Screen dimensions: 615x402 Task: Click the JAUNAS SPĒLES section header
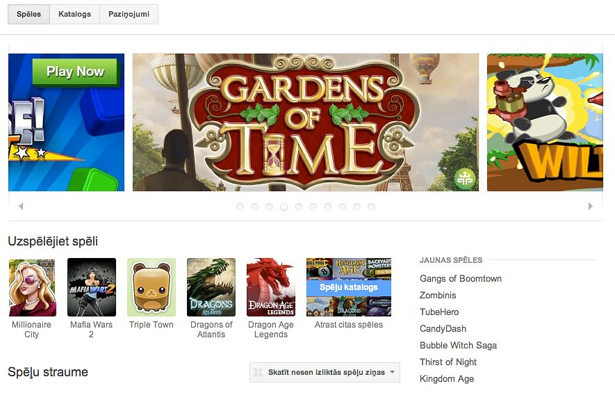click(451, 260)
